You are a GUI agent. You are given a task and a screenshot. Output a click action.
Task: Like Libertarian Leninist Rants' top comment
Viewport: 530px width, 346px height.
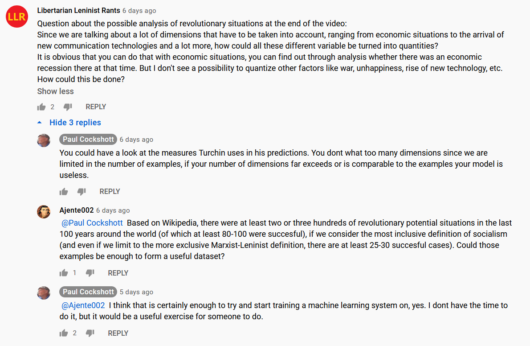click(x=41, y=107)
